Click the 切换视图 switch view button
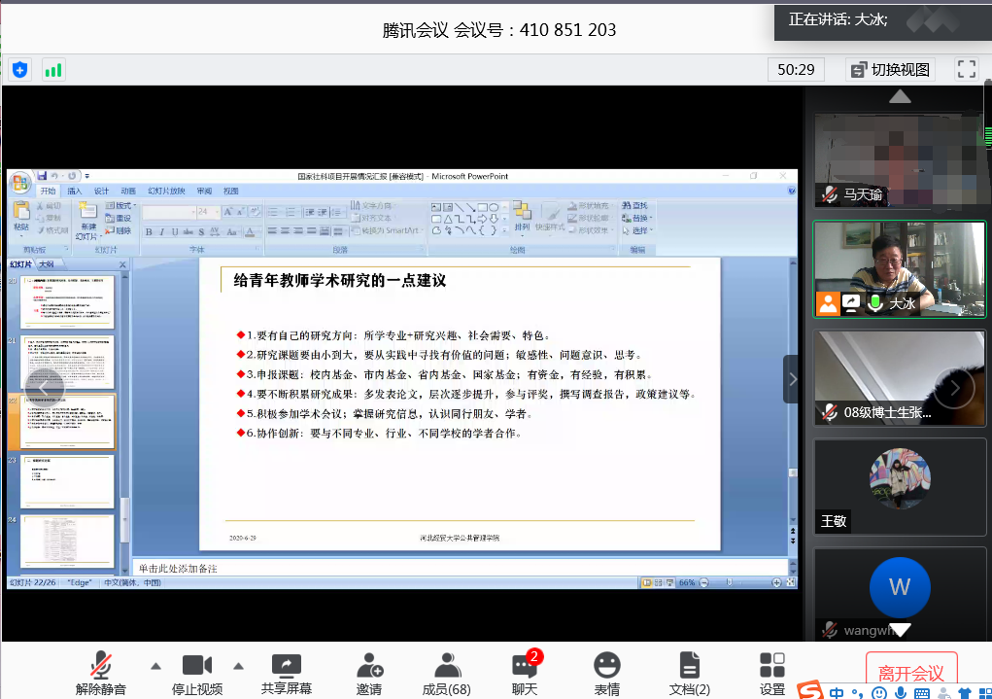 [889, 69]
